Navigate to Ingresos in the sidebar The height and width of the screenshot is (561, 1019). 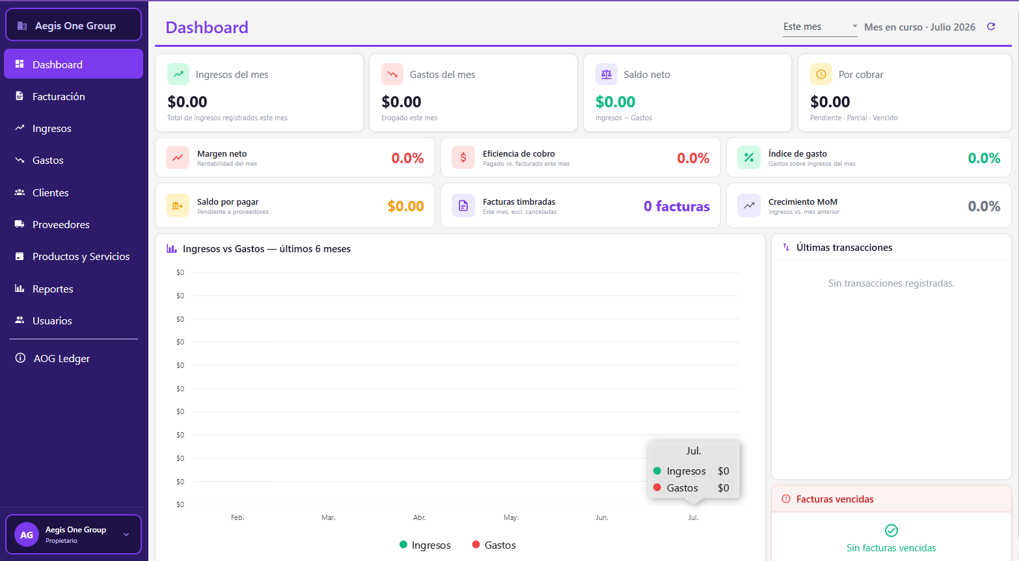74,128
